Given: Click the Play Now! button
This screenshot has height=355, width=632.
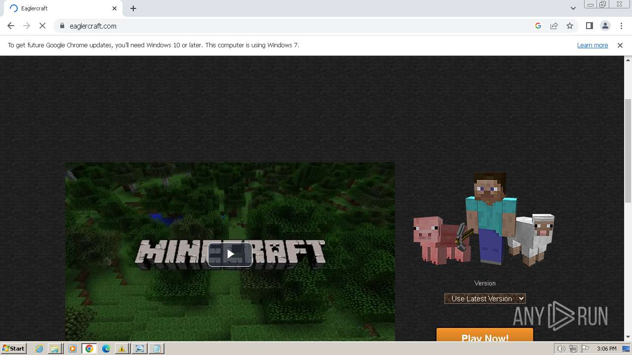Looking at the screenshot, I should (485, 335).
